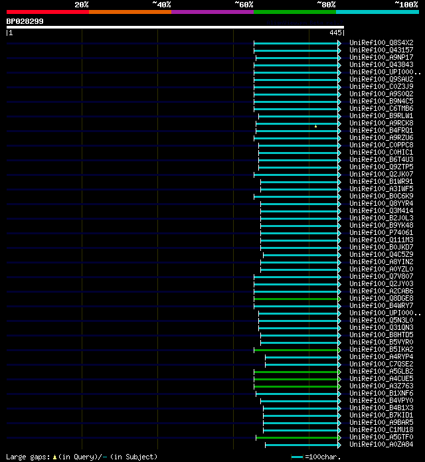Image resolution: width=425 pixels, height=462 pixels.
Task: Select the UniRef100_C0PPC8 label
Action: click(x=381, y=145)
